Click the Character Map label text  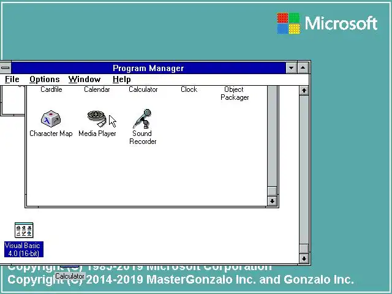coord(51,134)
